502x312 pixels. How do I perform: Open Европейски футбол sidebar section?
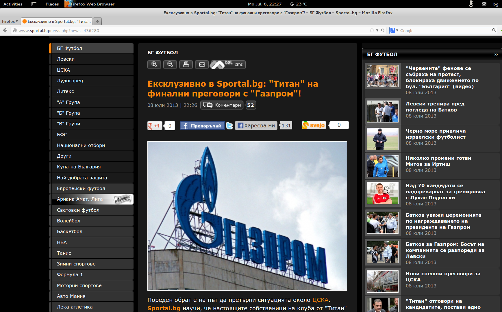[x=91, y=188]
